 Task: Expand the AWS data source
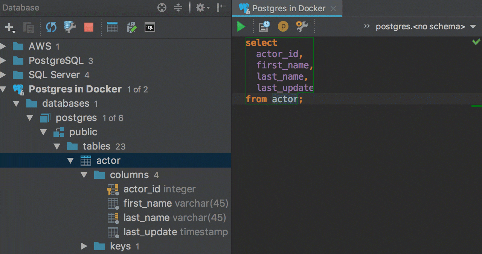click(3, 46)
